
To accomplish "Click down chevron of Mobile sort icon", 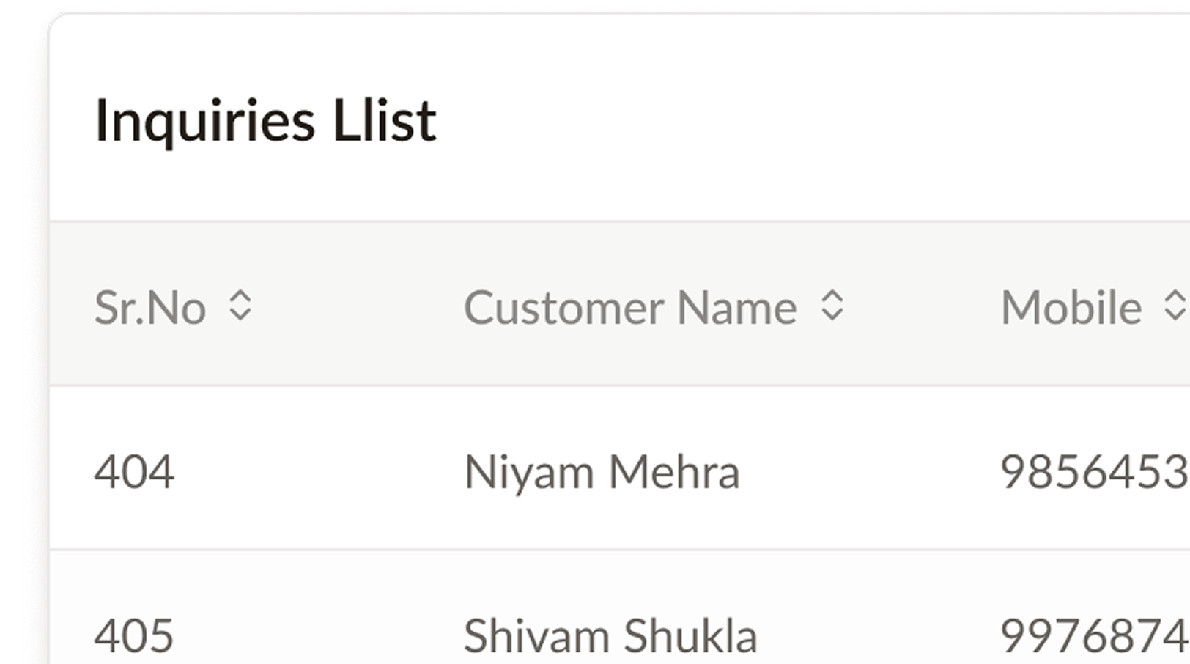I will (x=1175, y=315).
